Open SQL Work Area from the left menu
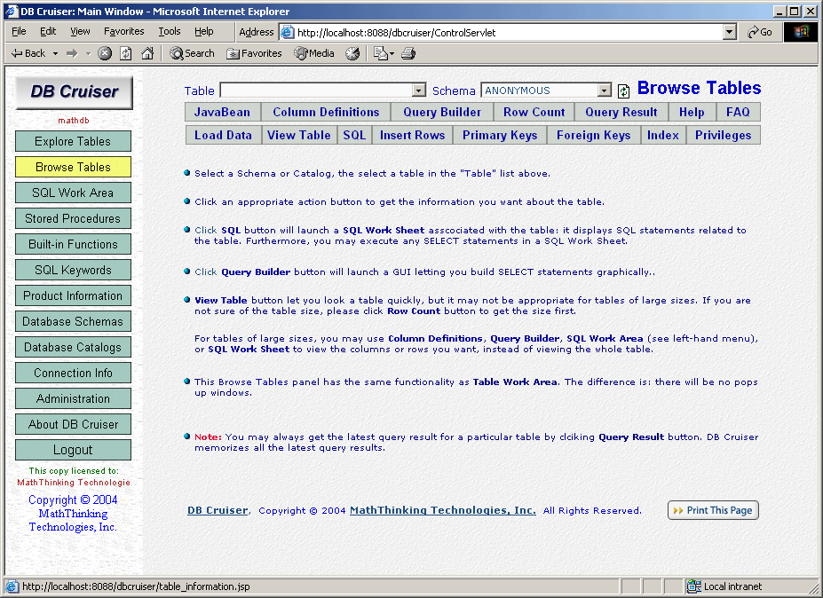Image resolution: width=823 pixels, height=598 pixels. [73, 193]
